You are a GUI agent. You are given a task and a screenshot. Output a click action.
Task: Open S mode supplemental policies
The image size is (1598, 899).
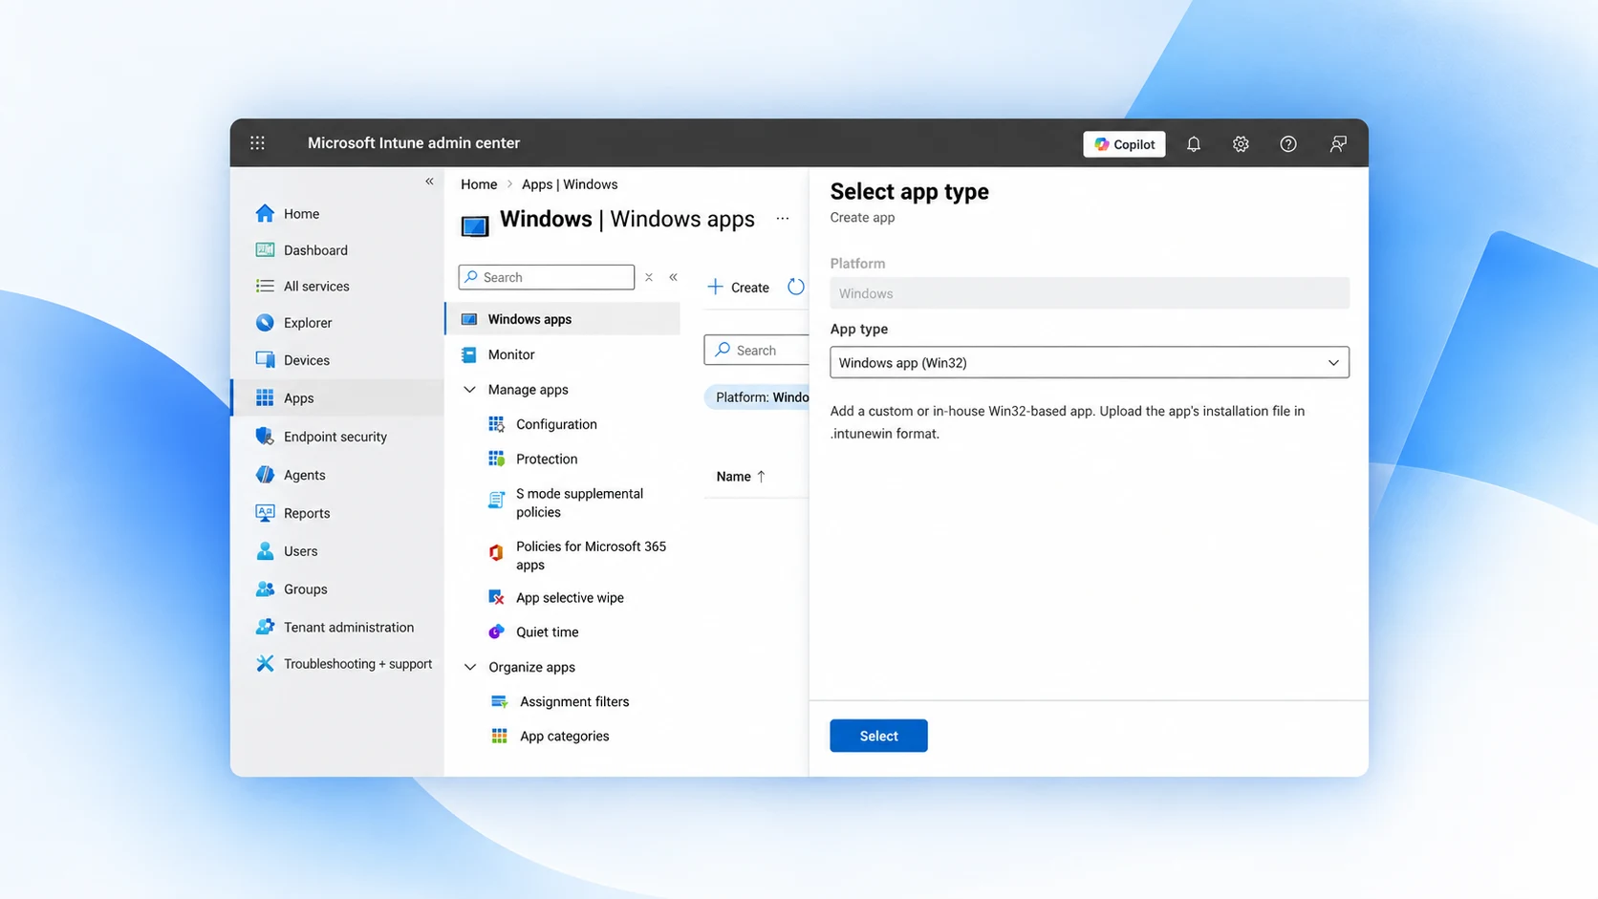(x=566, y=503)
